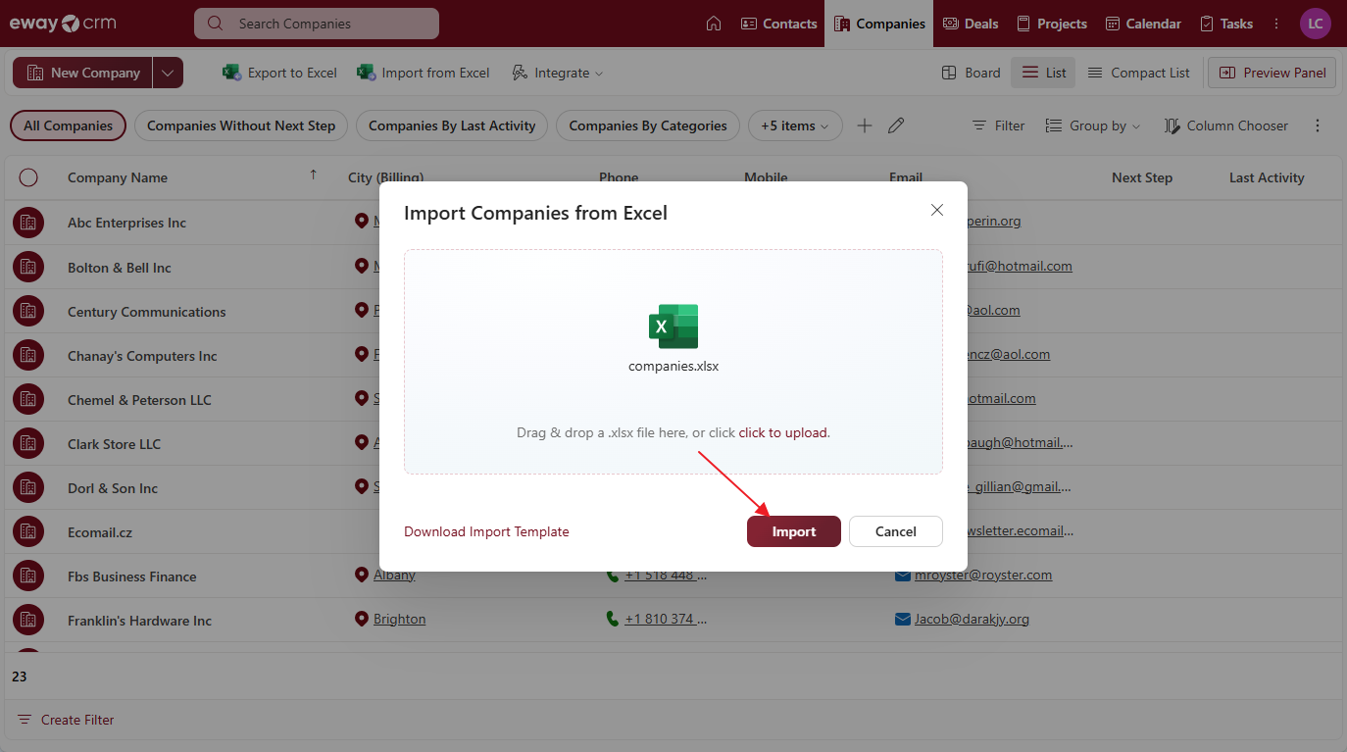1347x752 pixels.
Task: Open the Projects module
Action: pos(1051,24)
